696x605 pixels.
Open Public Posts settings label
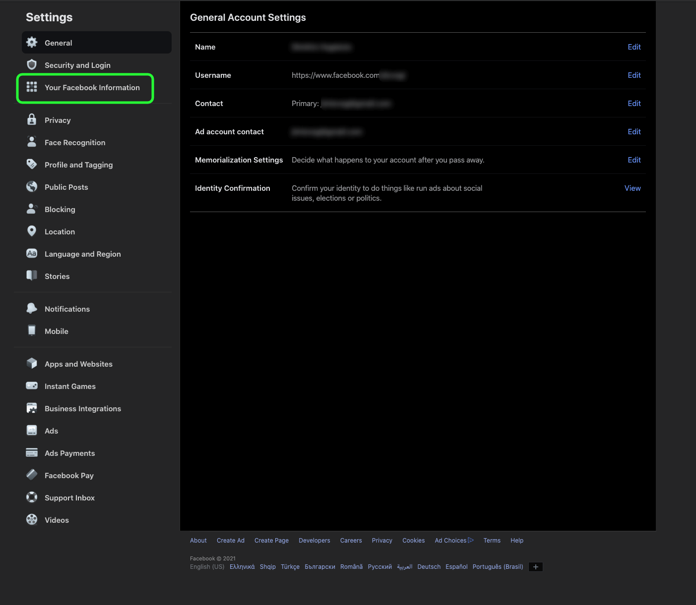click(x=66, y=187)
